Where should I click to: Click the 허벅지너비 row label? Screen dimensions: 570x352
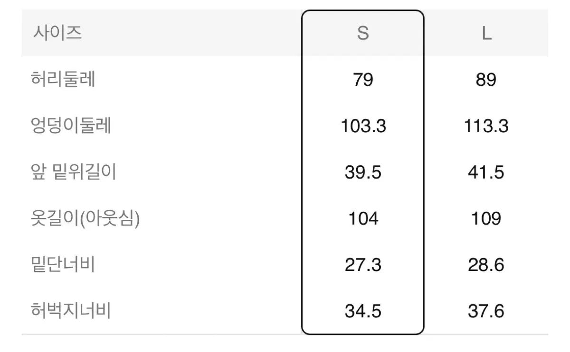(71, 311)
